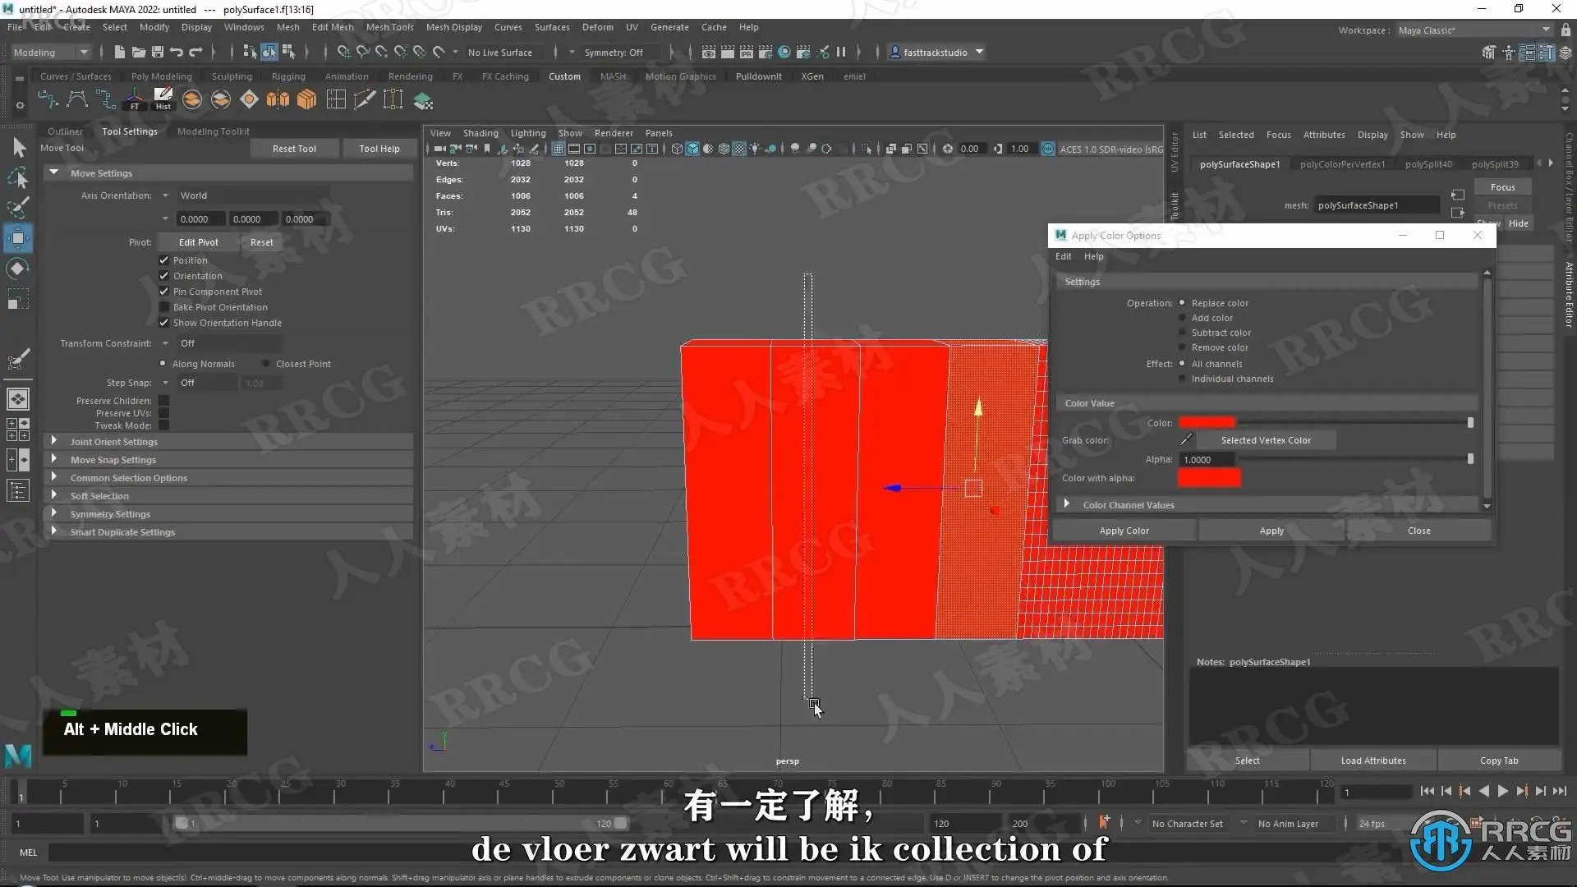Select the Add color operation radio
Viewport: 1577px width, 887px height.
point(1182,318)
